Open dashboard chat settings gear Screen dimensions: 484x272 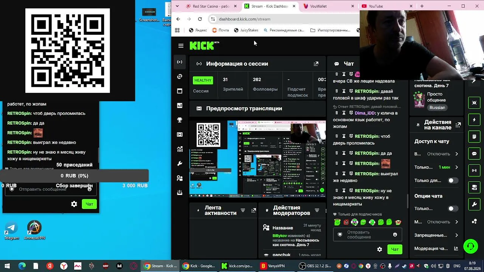(x=380, y=249)
